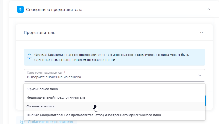Image resolution: width=219 pixels, height=124 pixels.
Task: Click the blue info notice about Филиал
Action: tap(114, 57)
